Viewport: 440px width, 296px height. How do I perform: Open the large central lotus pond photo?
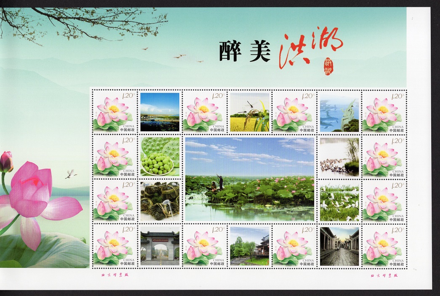click(x=249, y=179)
